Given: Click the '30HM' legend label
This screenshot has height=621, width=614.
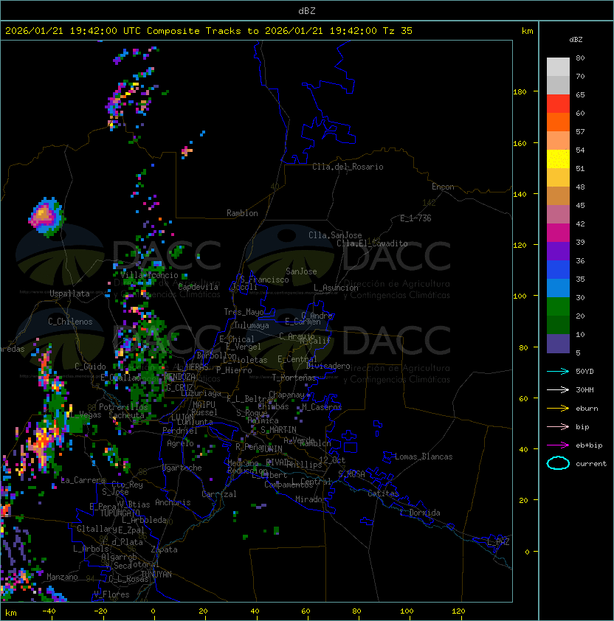Looking at the screenshot, I should click(584, 390).
